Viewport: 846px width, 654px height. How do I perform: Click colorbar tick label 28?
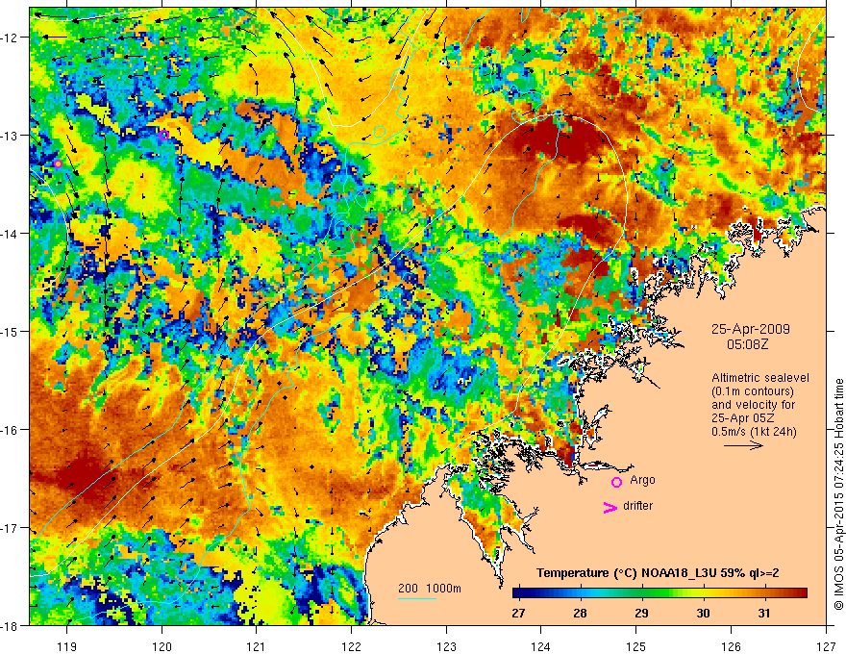coord(580,614)
